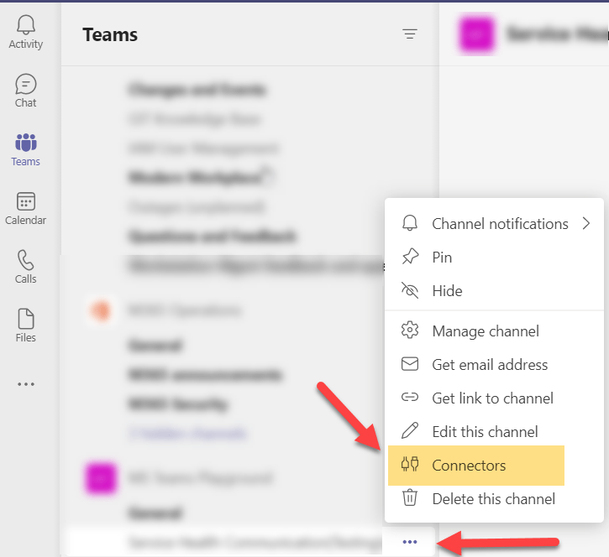Image resolution: width=609 pixels, height=557 pixels.
Task: Select the Teams icon in sidebar
Action: [x=26, y=149]
